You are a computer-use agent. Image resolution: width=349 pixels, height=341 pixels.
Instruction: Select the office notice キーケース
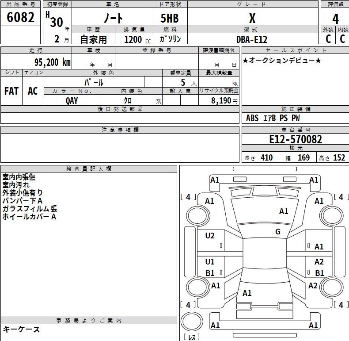pos(21,330)
